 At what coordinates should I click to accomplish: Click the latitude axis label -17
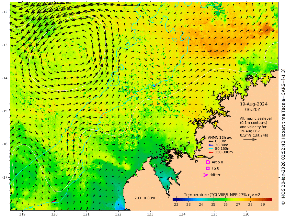(x=5, y=177)
